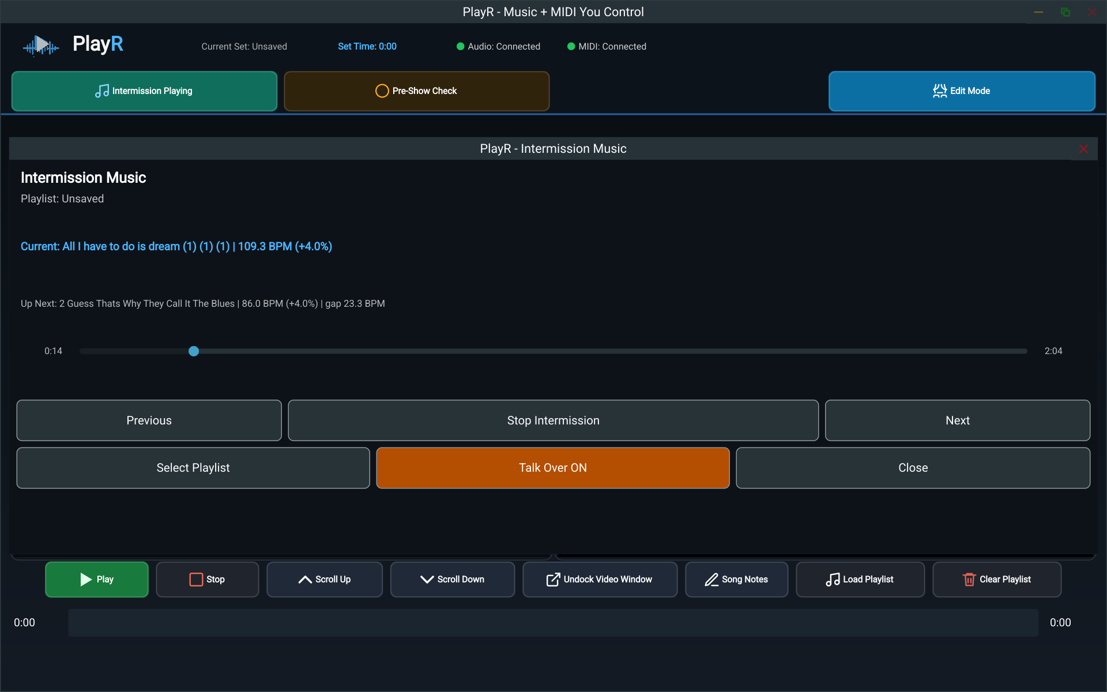Screen dimensions: 1107x692
Task: Click the green Play triangle icon
Action: point(86,580)
